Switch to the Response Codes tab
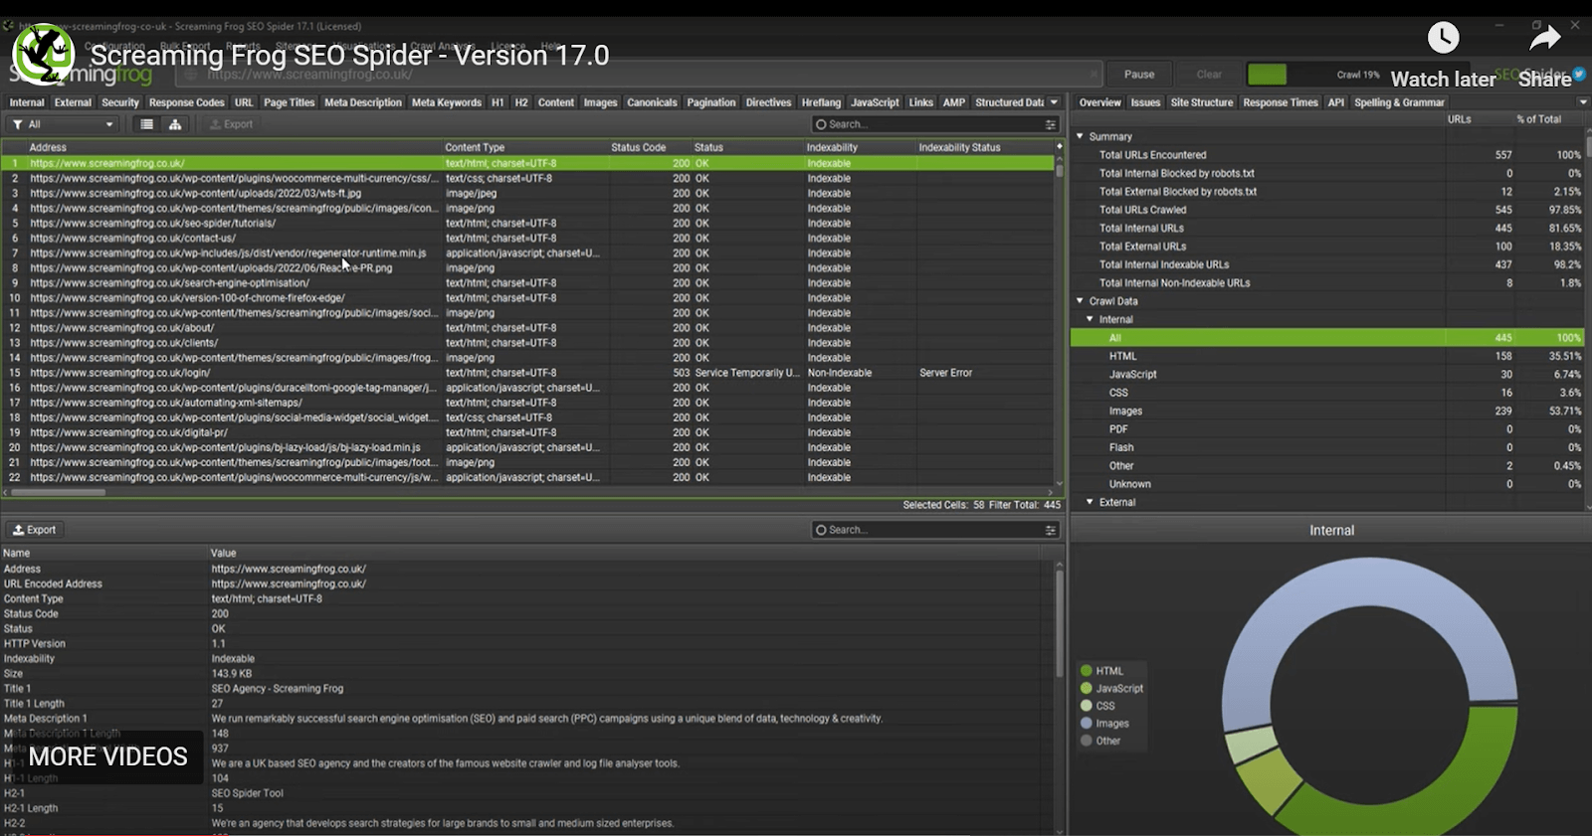 [x=186, y=102]
